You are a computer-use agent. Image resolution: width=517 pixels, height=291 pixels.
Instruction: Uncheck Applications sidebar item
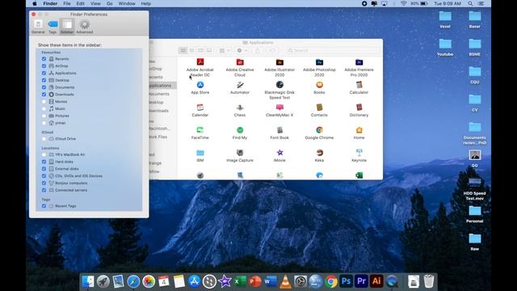[x=44, y=73]
